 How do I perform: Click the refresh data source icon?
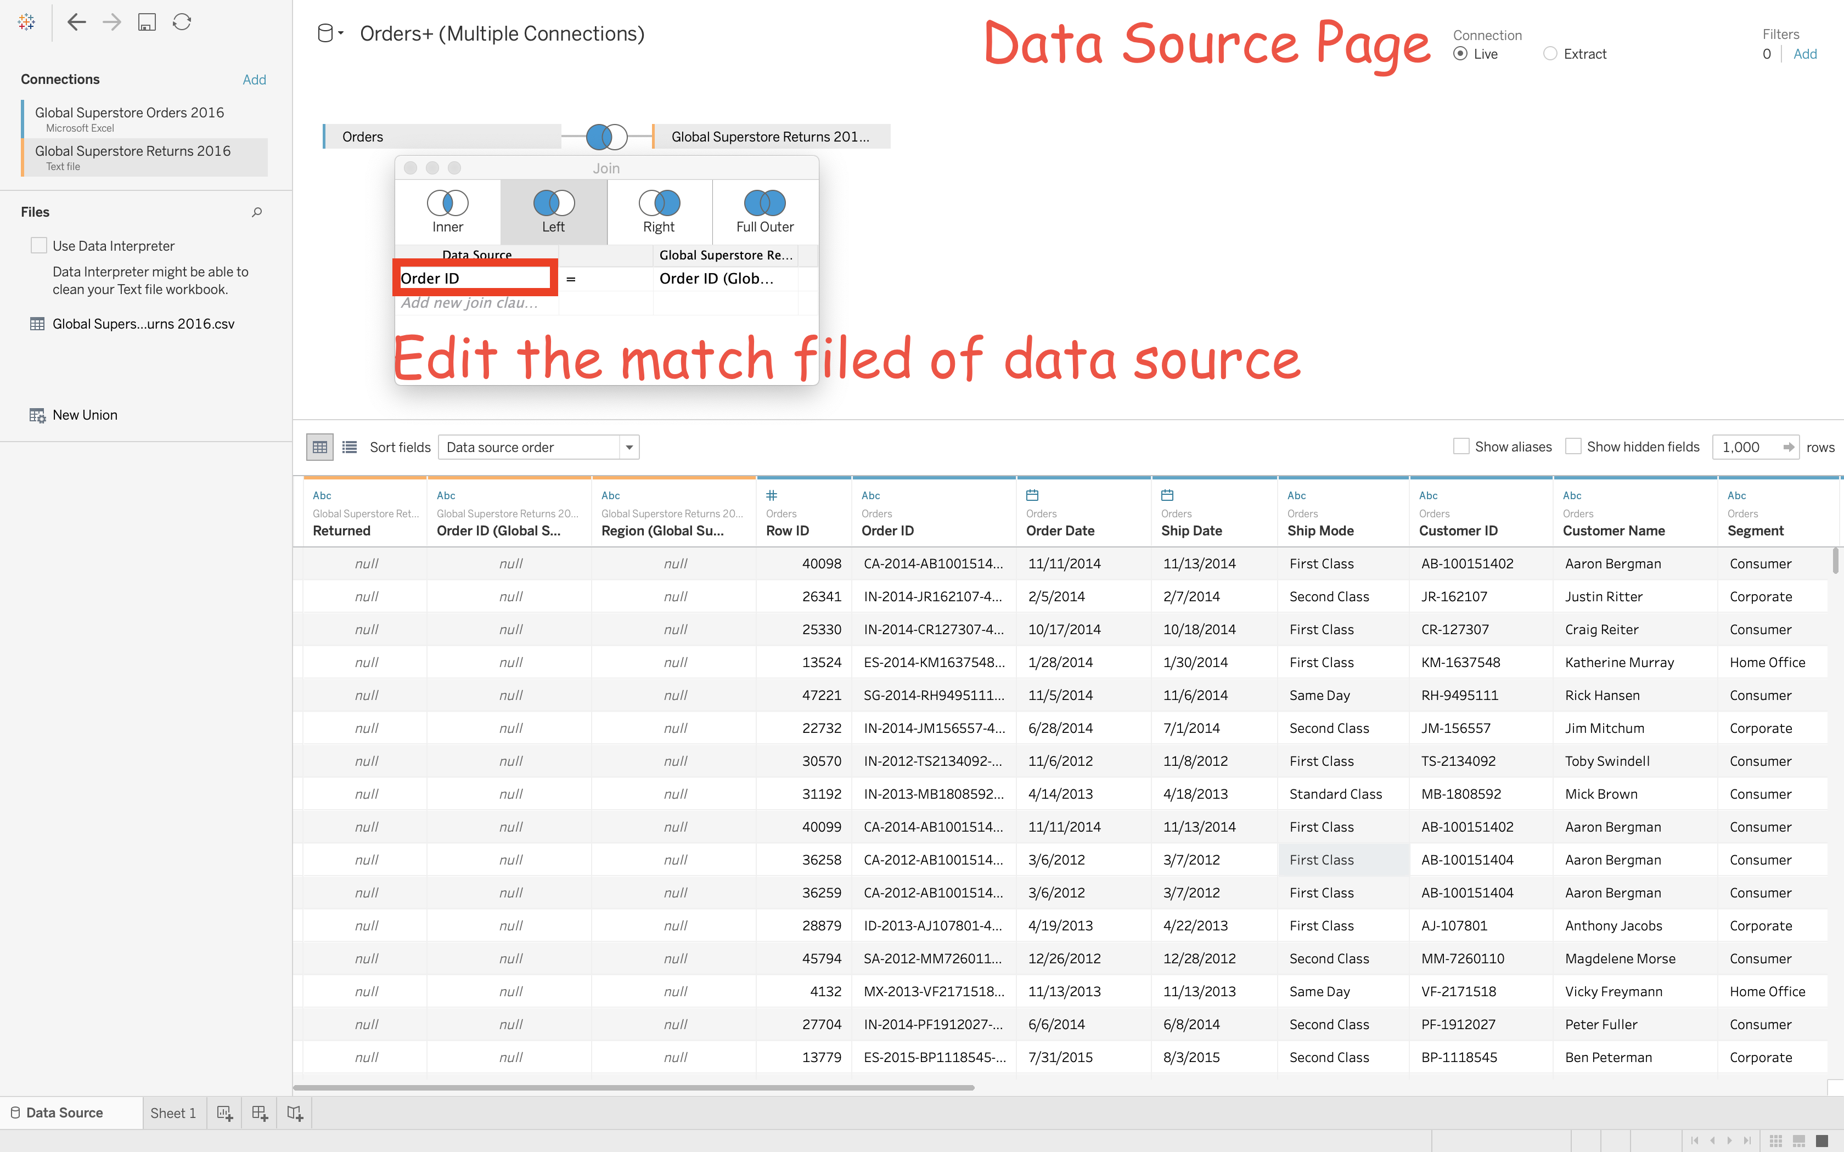[181, 22]
